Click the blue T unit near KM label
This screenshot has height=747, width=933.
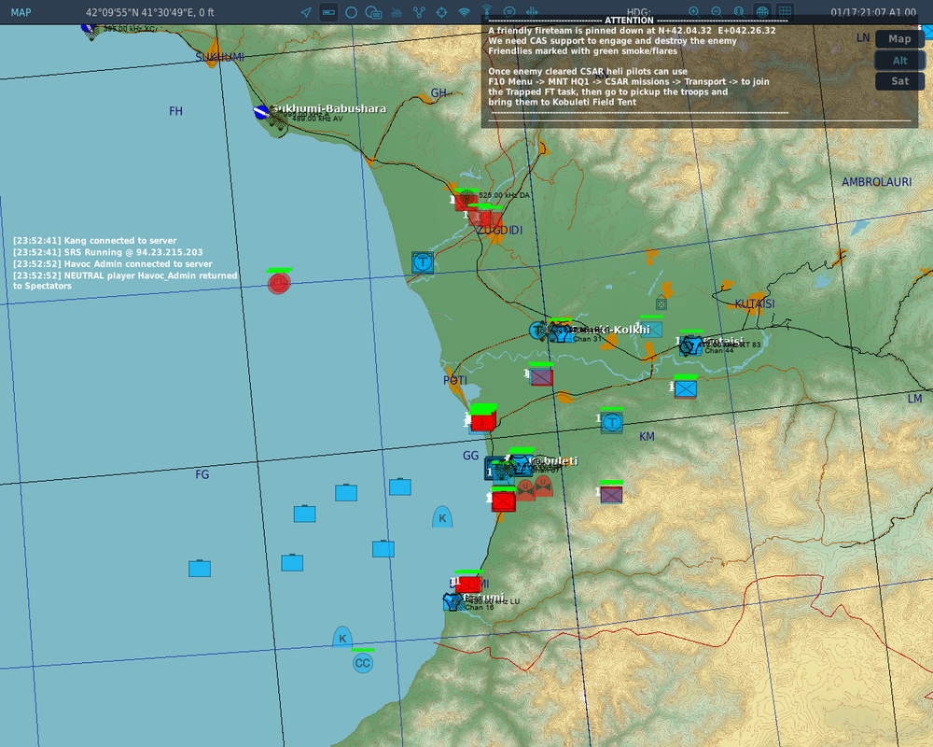[x=612, y=423]
